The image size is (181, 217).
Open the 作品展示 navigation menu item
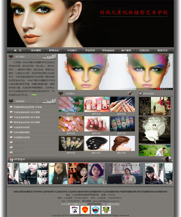(72, 50)
